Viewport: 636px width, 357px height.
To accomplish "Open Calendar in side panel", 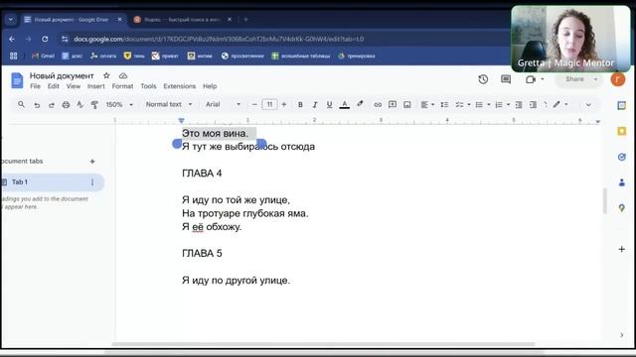I will [622, 105].
